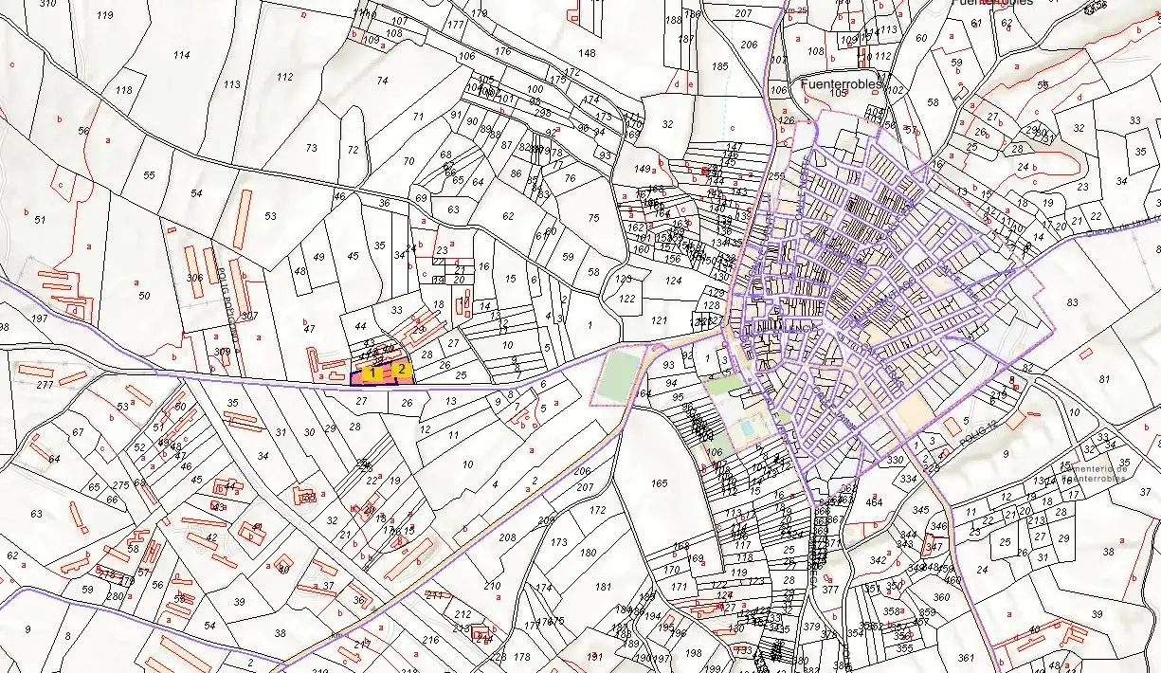The width and height of the screenshot is (1161, 673).
Task: Select parcel 114 in the northwest
Action: [x=182, y=55]
